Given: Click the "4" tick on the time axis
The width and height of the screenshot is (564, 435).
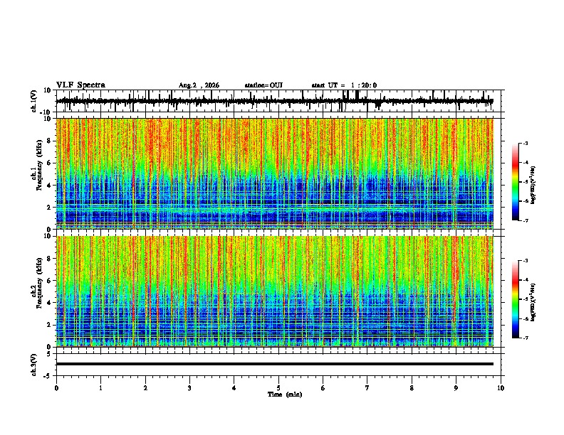Looking at the screenshot, I should pyautogui.click(x=234, y=388).
